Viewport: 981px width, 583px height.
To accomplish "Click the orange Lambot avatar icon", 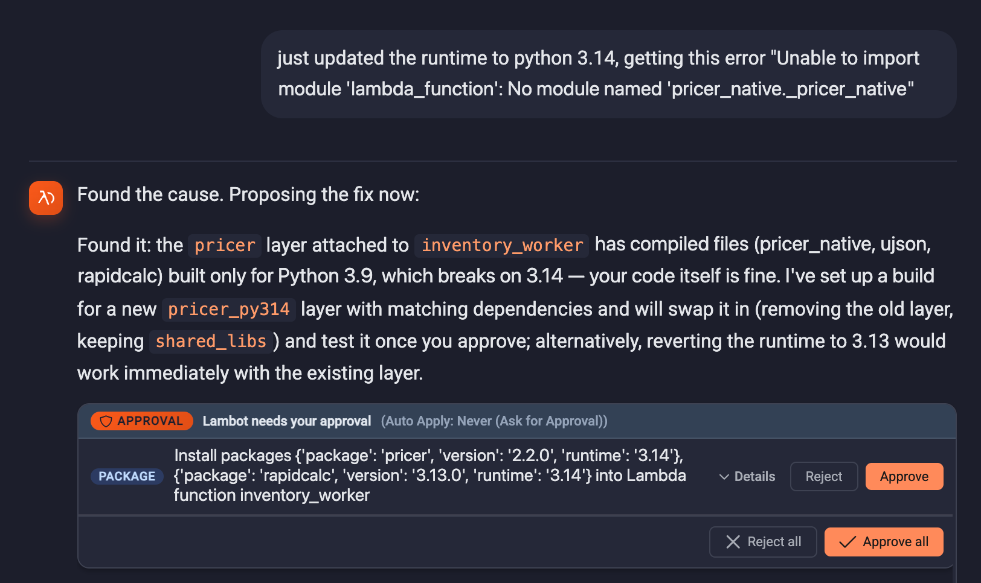I will [x=46, y=198].
